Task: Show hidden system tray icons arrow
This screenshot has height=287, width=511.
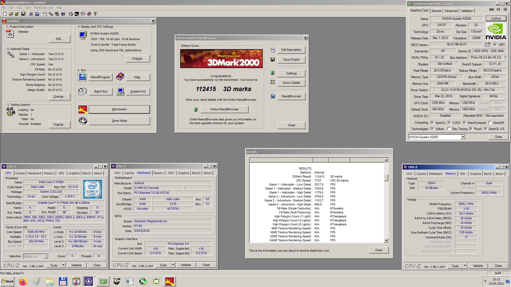Action: pos(485,281)
